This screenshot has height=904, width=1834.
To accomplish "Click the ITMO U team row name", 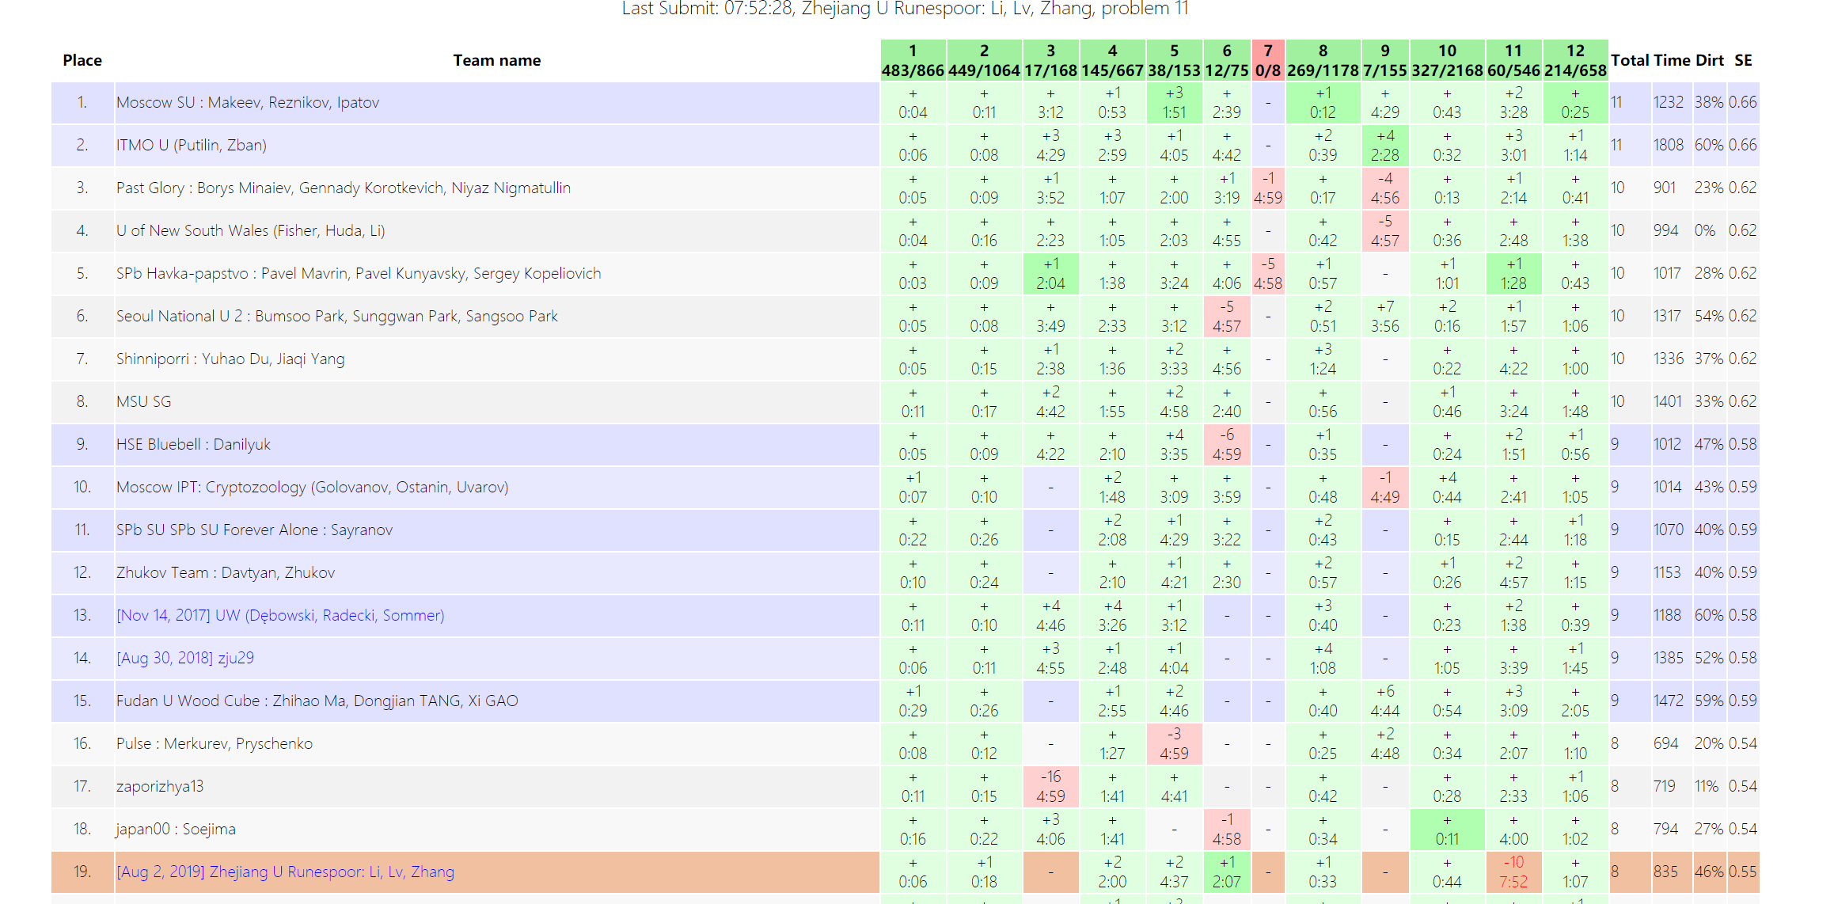I will 192,145.
